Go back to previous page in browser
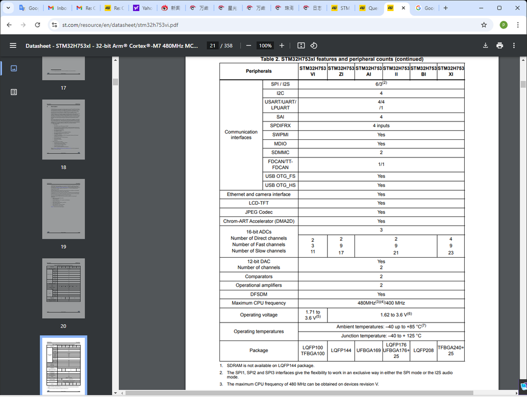This screenshot has width=527, height=397. point(9,25)
